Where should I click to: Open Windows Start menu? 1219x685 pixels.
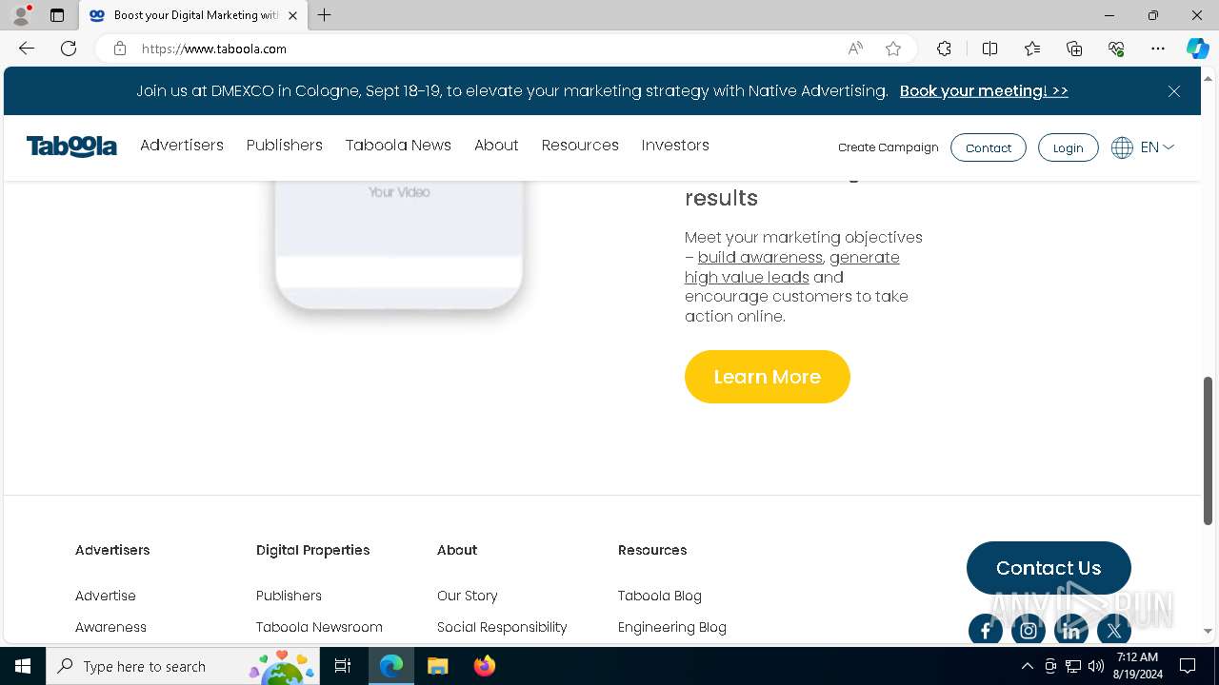(x=23, y=666)
